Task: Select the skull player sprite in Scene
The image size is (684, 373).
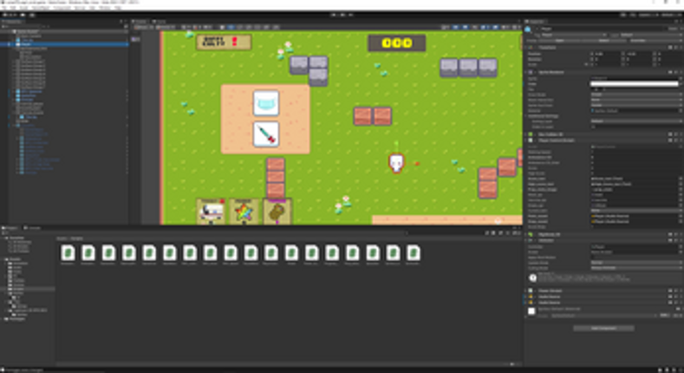Action: [x=396, y=163]
